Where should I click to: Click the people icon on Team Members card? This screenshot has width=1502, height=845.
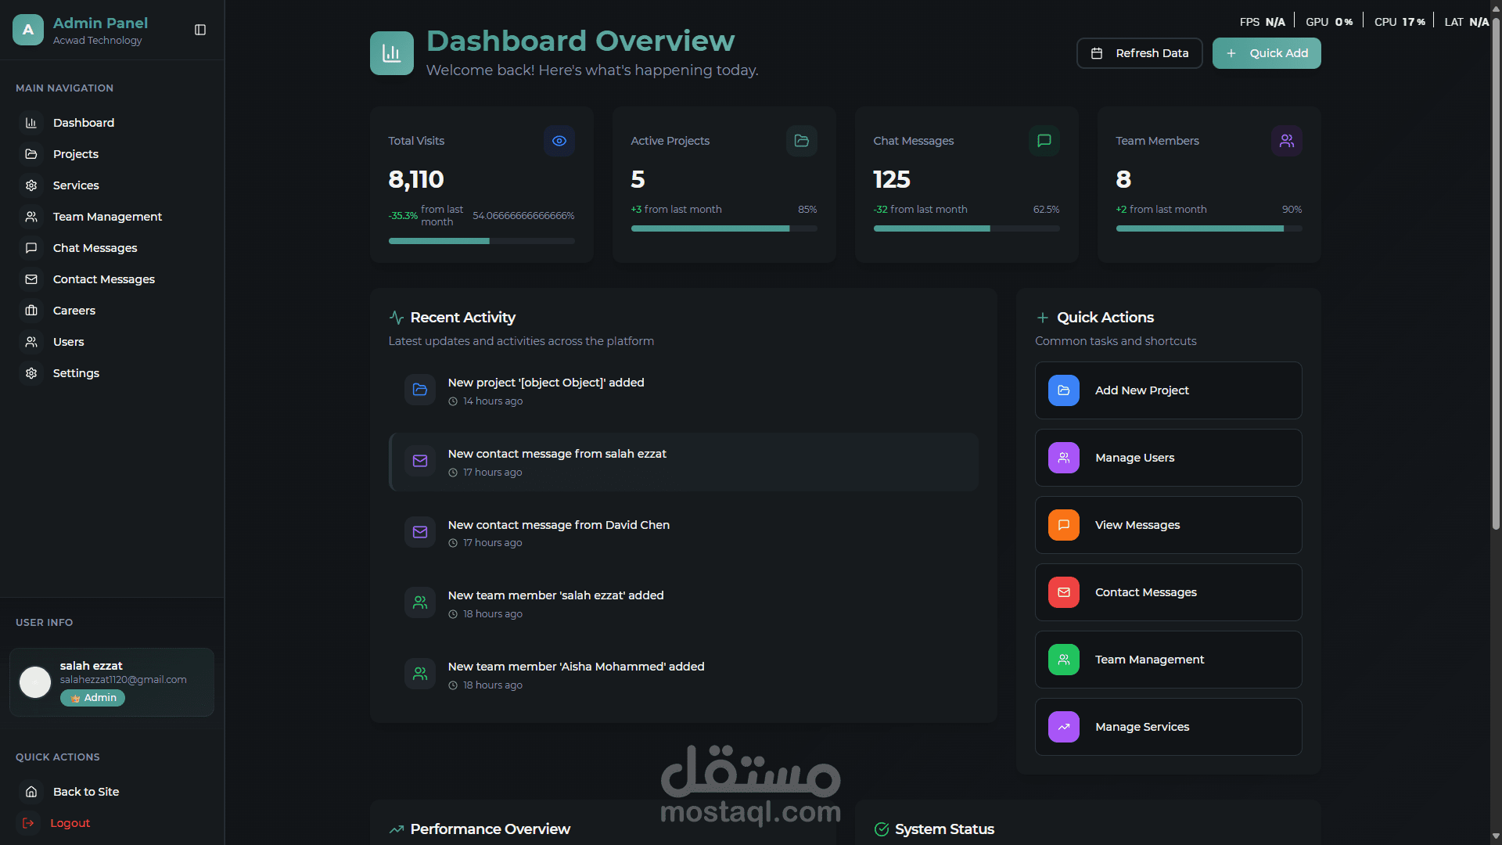point(1286,141)
